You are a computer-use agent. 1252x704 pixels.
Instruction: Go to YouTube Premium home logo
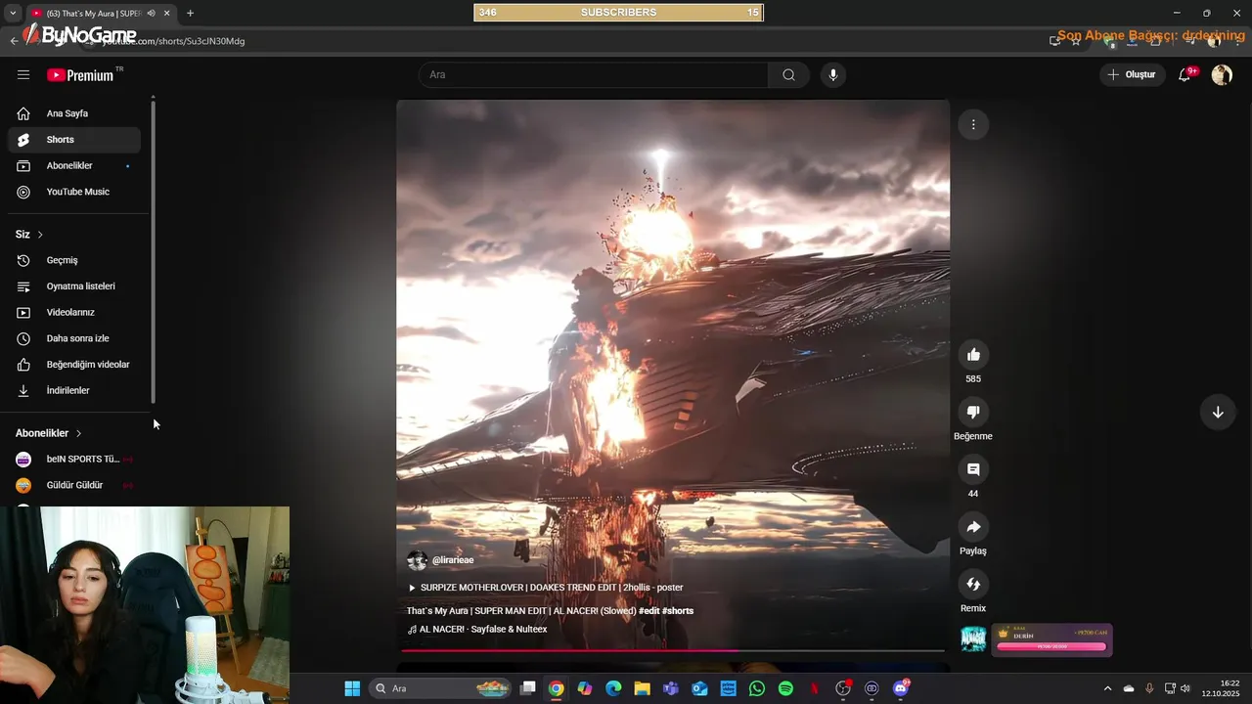pyautogui.click(x=80, y=74)
